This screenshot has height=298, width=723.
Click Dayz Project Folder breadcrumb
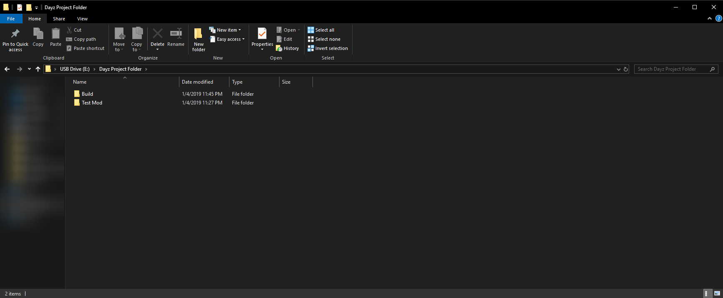(x=120, y=69)
